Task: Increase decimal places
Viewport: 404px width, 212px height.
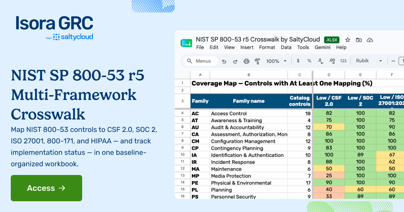Action: tap(332, 61)
